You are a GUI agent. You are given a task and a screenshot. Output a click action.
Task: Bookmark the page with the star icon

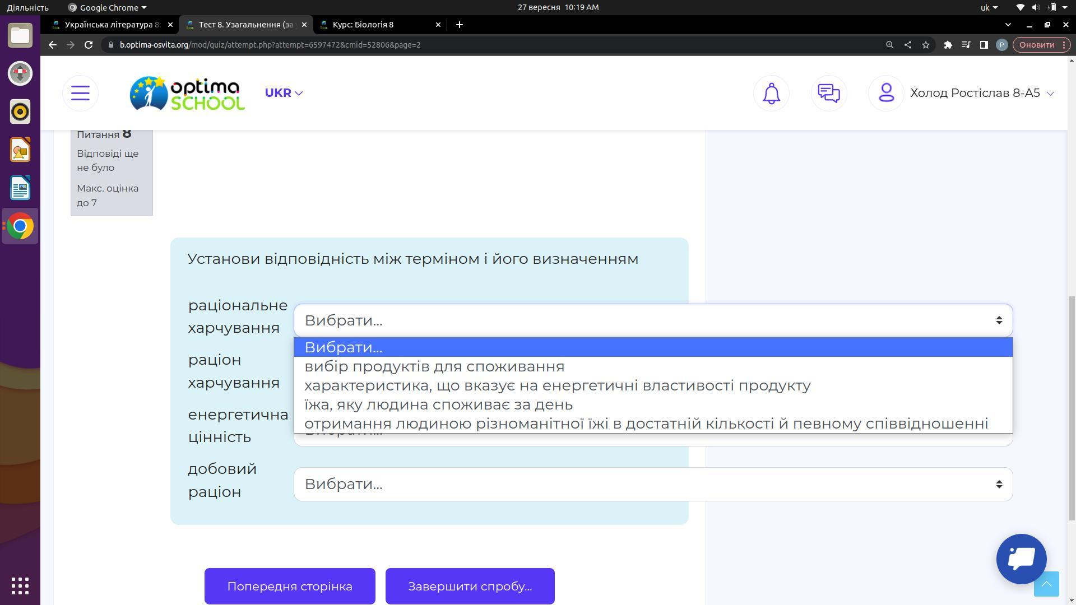point(926,45)
